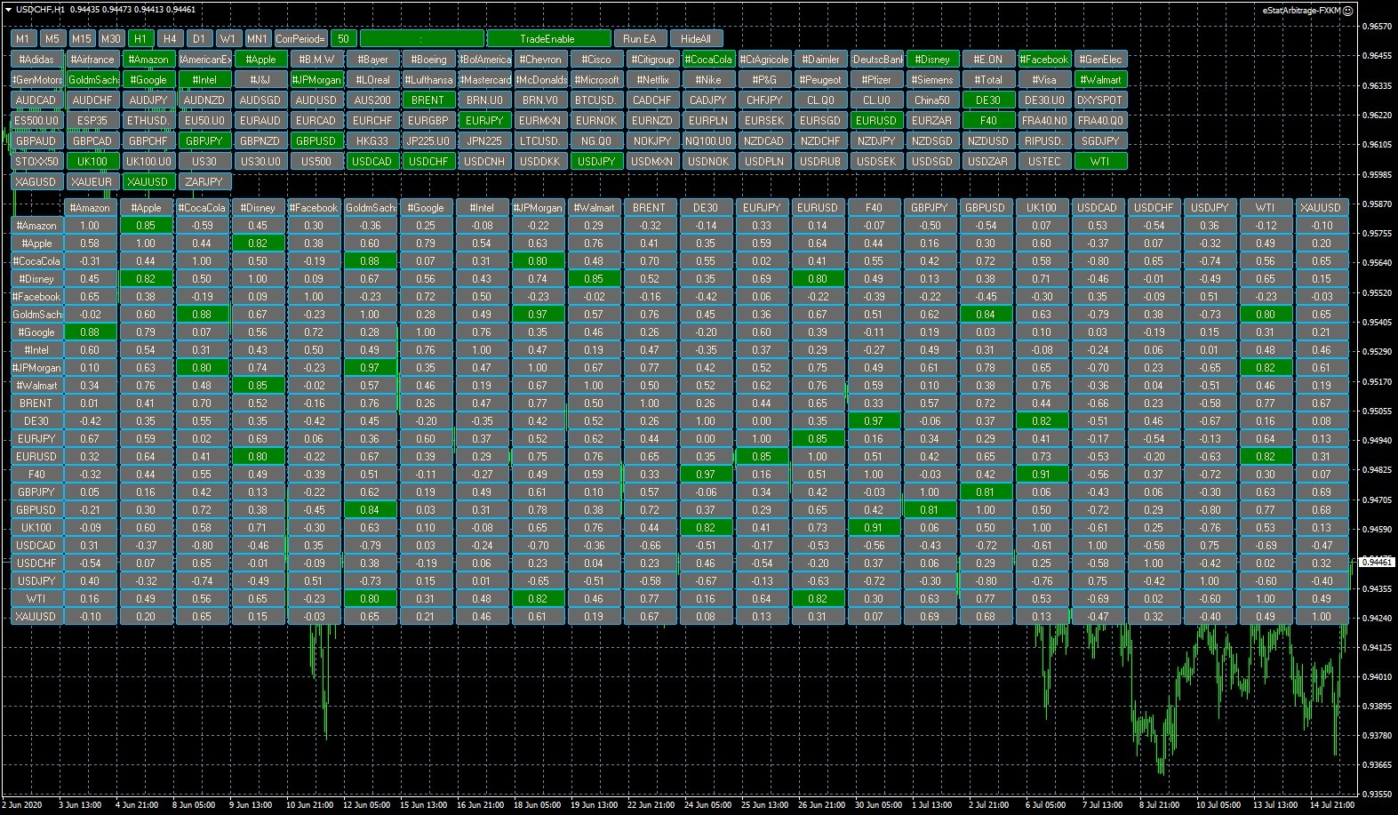Viewport: 1398px width, 815px height.
Task: Enable the #Netflix symbol
Action: pos(652,80)
